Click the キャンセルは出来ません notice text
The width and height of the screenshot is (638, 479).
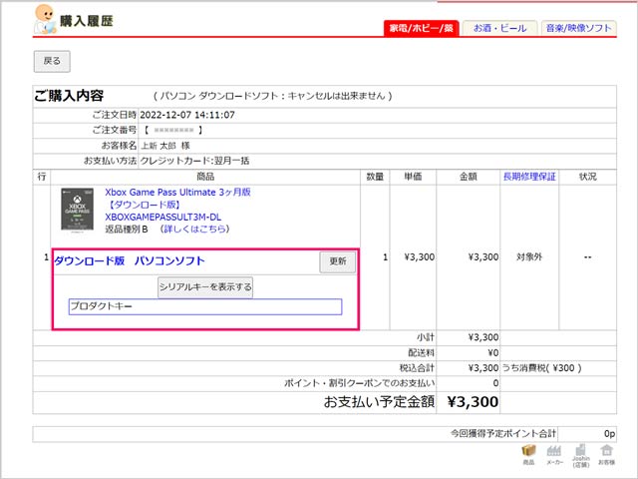(337, 96)
